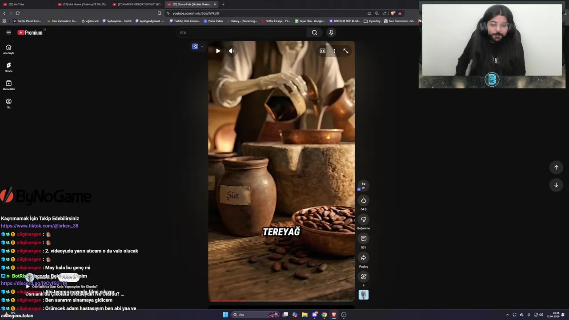
Task: Open the Siz profile page in sidebar
Action: (8, 104)
